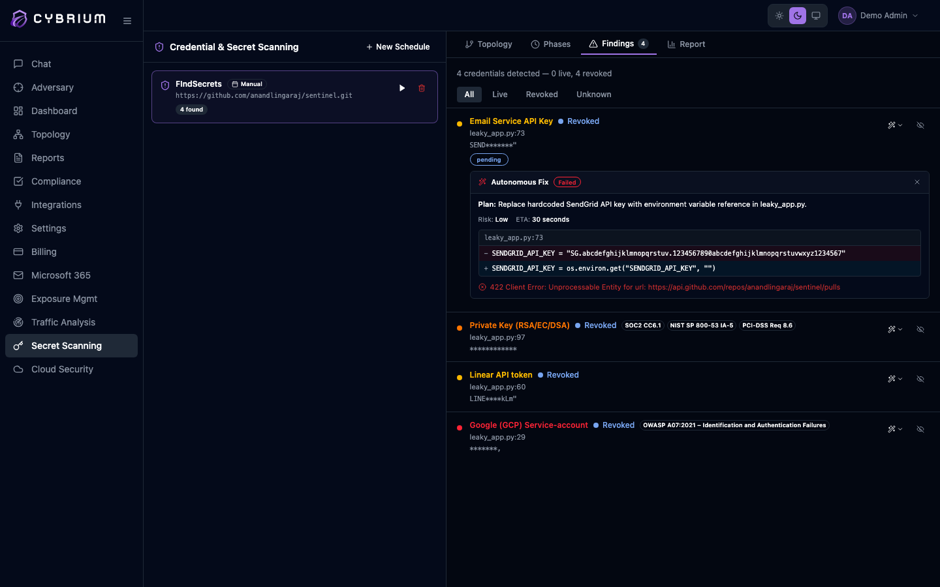Image resolution: width=940 pixels, height=587 pixels.
Task: Open Adversary in sidebar
Action: coord(71,87)
